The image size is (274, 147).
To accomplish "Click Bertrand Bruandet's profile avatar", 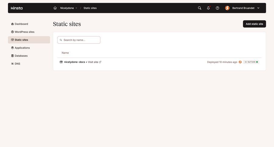I will [x=227, y=8].
